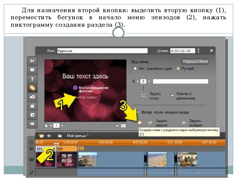The image size is (237, 178).
Task: Enable the Эскизы с движением checkbox
Action: click(x=172, y=96)
